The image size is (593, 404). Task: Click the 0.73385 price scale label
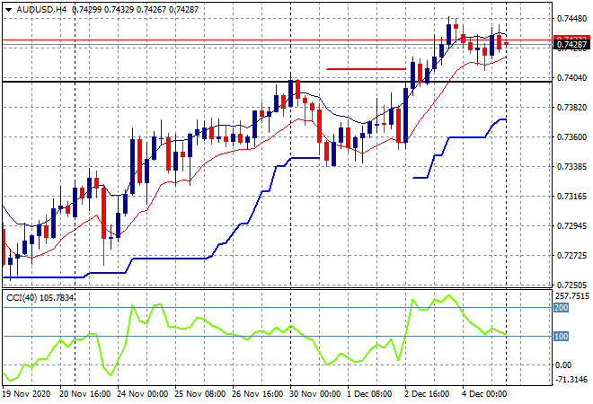tap(571, 167)
